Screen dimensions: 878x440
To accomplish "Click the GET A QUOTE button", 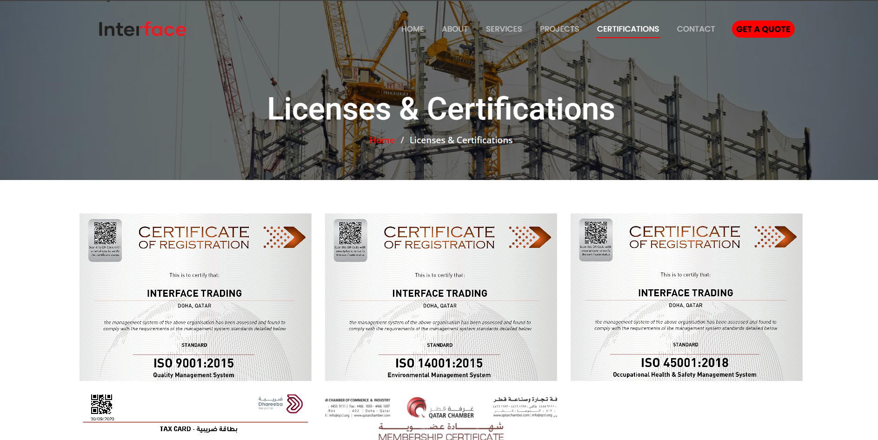I will (x=763, y=29).
